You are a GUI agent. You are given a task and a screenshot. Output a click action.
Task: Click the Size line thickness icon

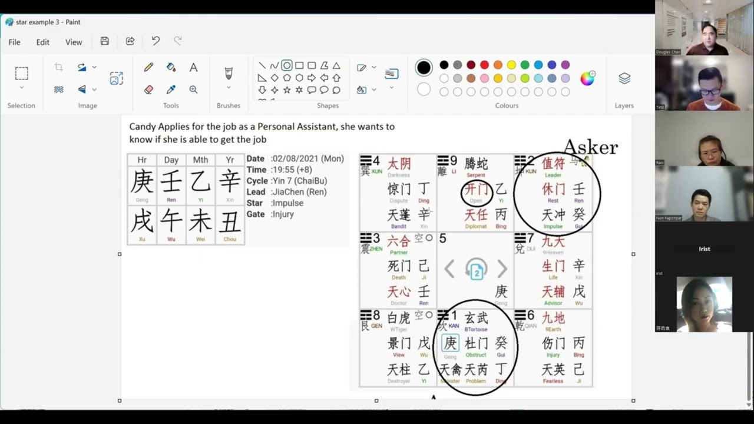pyautogui.click(x=392, y=74)
